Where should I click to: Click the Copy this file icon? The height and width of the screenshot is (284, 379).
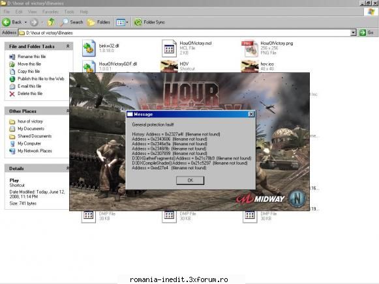click(x=12, y=72)
